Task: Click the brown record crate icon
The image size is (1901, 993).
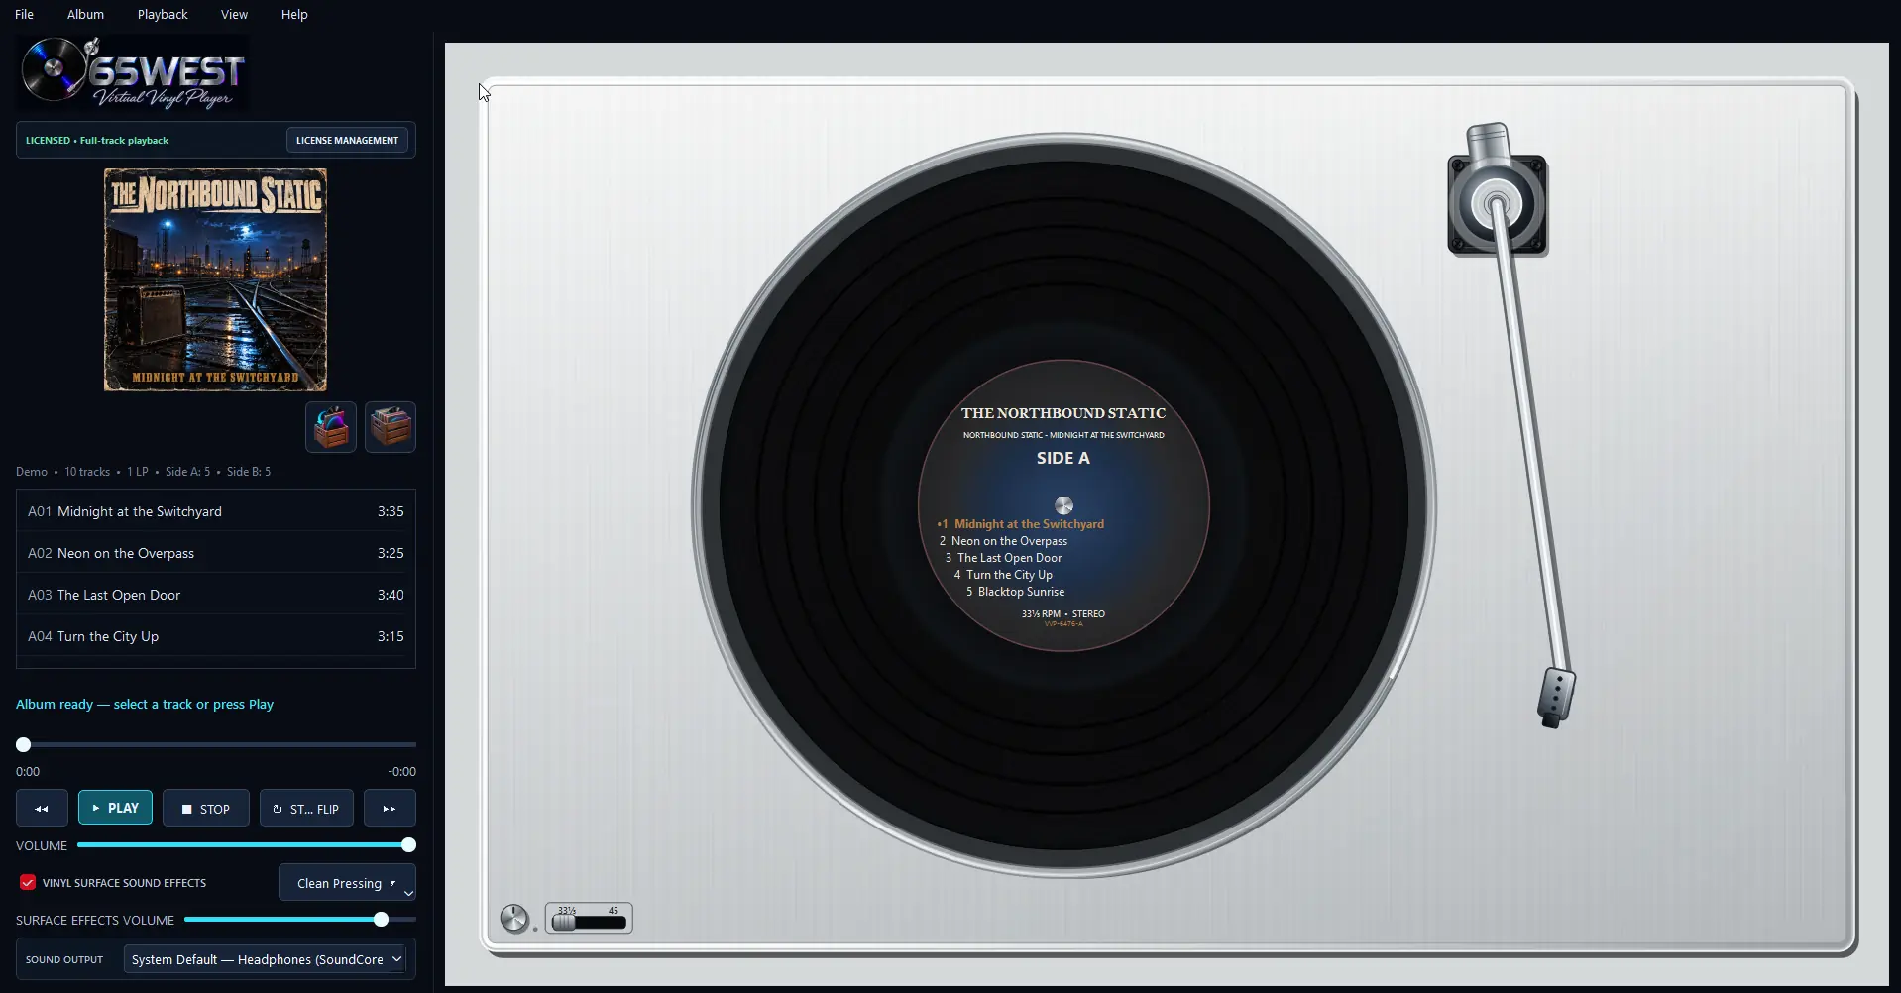Action: pyautogui.click(x=391, y=427)
